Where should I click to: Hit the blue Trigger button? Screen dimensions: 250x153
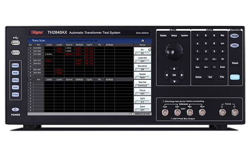(235, 77)
